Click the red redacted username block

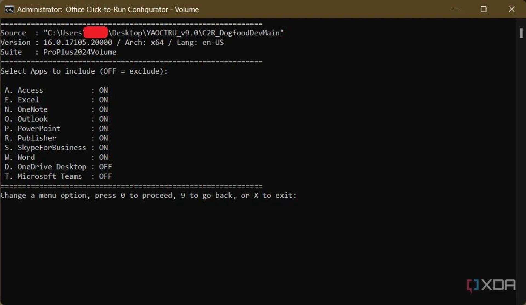(x=95, y=33)
